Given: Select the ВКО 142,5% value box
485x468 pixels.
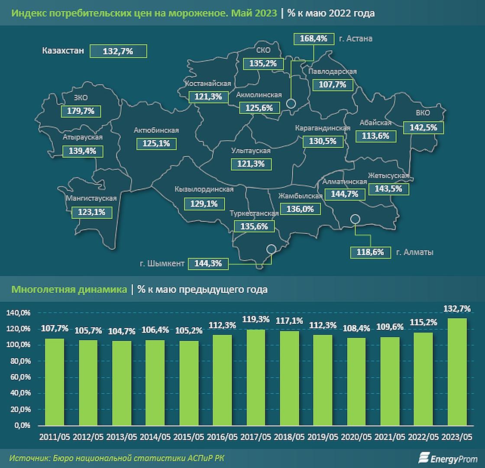Looking at the screenshot, I should [424, 127].
